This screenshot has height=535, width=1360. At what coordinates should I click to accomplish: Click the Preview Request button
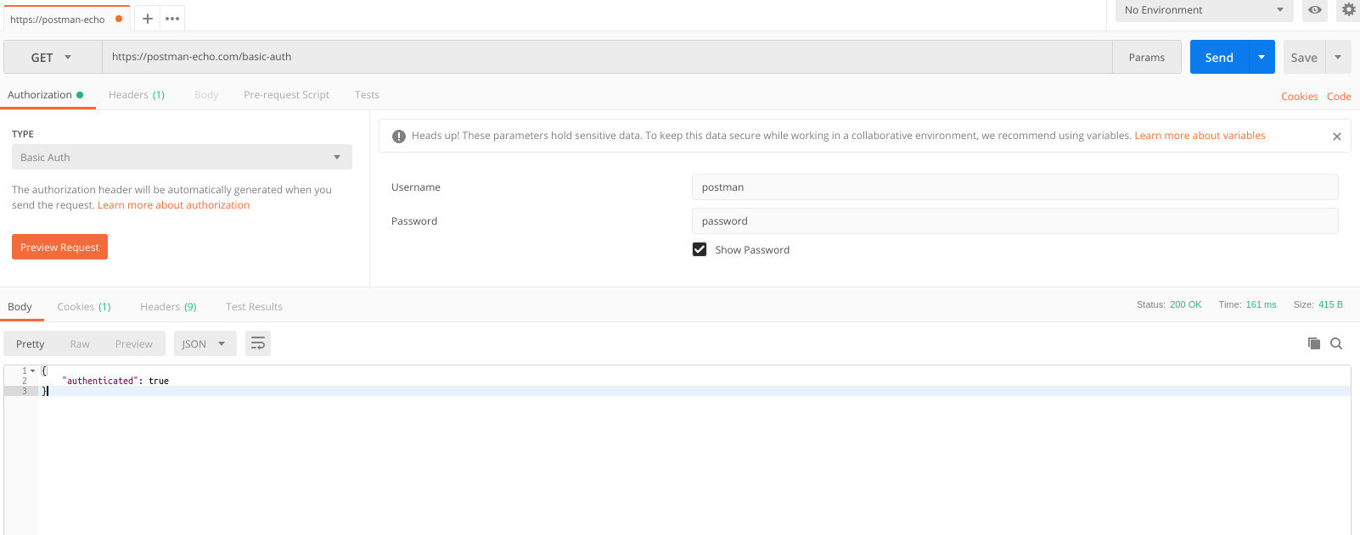click(59, 247)
